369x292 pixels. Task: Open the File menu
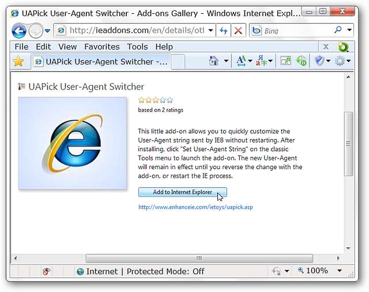tap(21, 47)
